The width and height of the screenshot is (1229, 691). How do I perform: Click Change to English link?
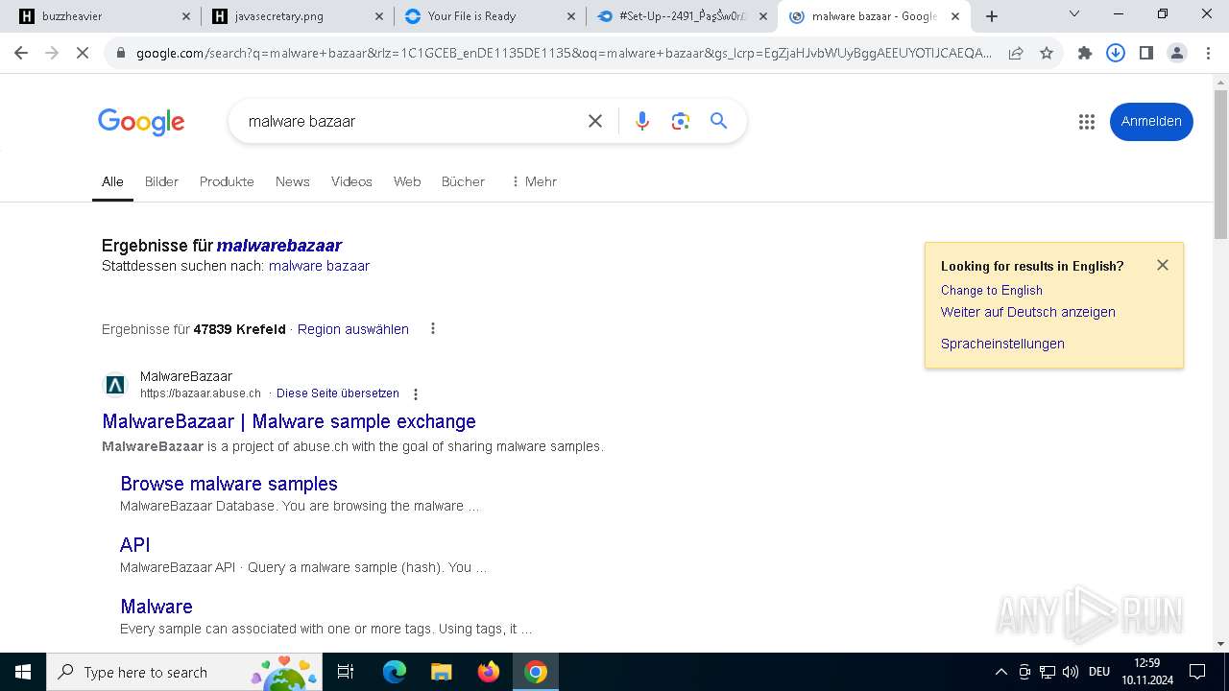[x=992, y=290]
